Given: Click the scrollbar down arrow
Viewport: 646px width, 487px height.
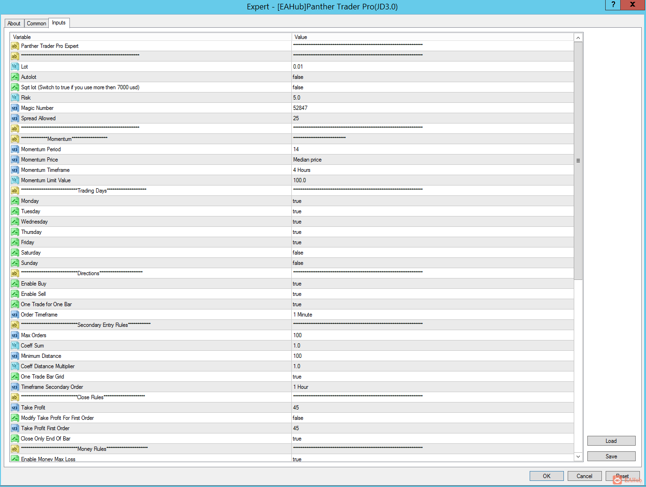Looking at the screenshot, I should [578, 456].
